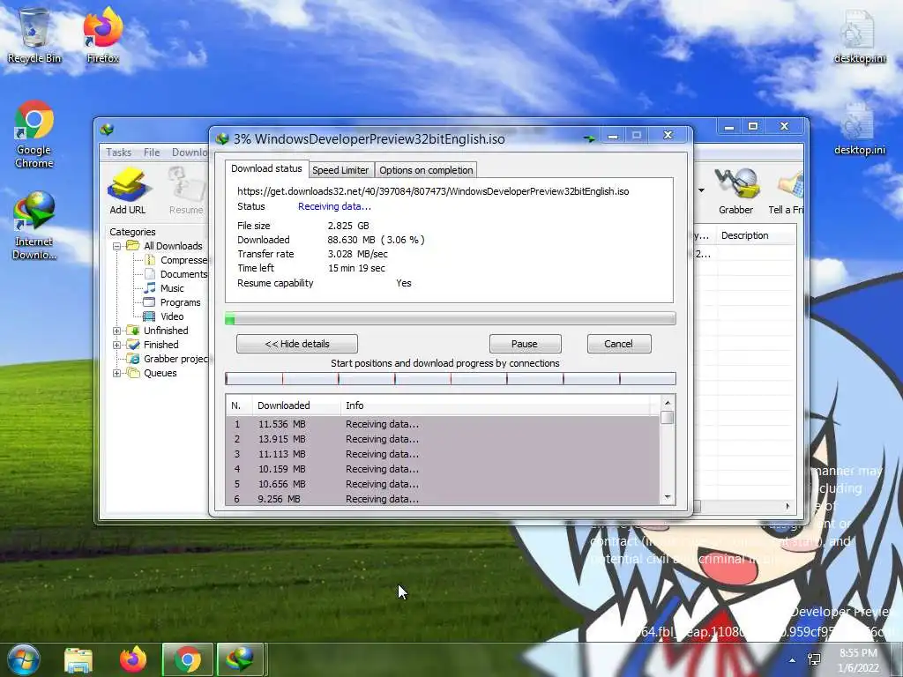Expand the Unfinished category node
The height and width of the screenshot is (677, 903).
click(116, 331)
